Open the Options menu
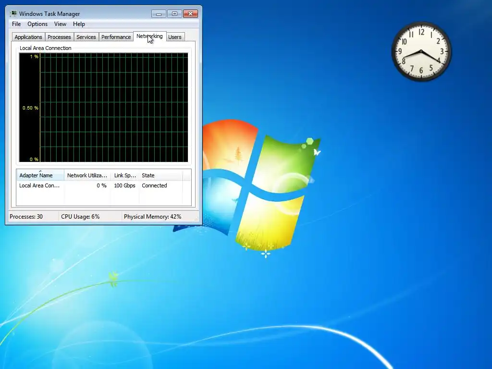Screen dimensions: 492x369 pyautogui.click(x=37, y=24)
